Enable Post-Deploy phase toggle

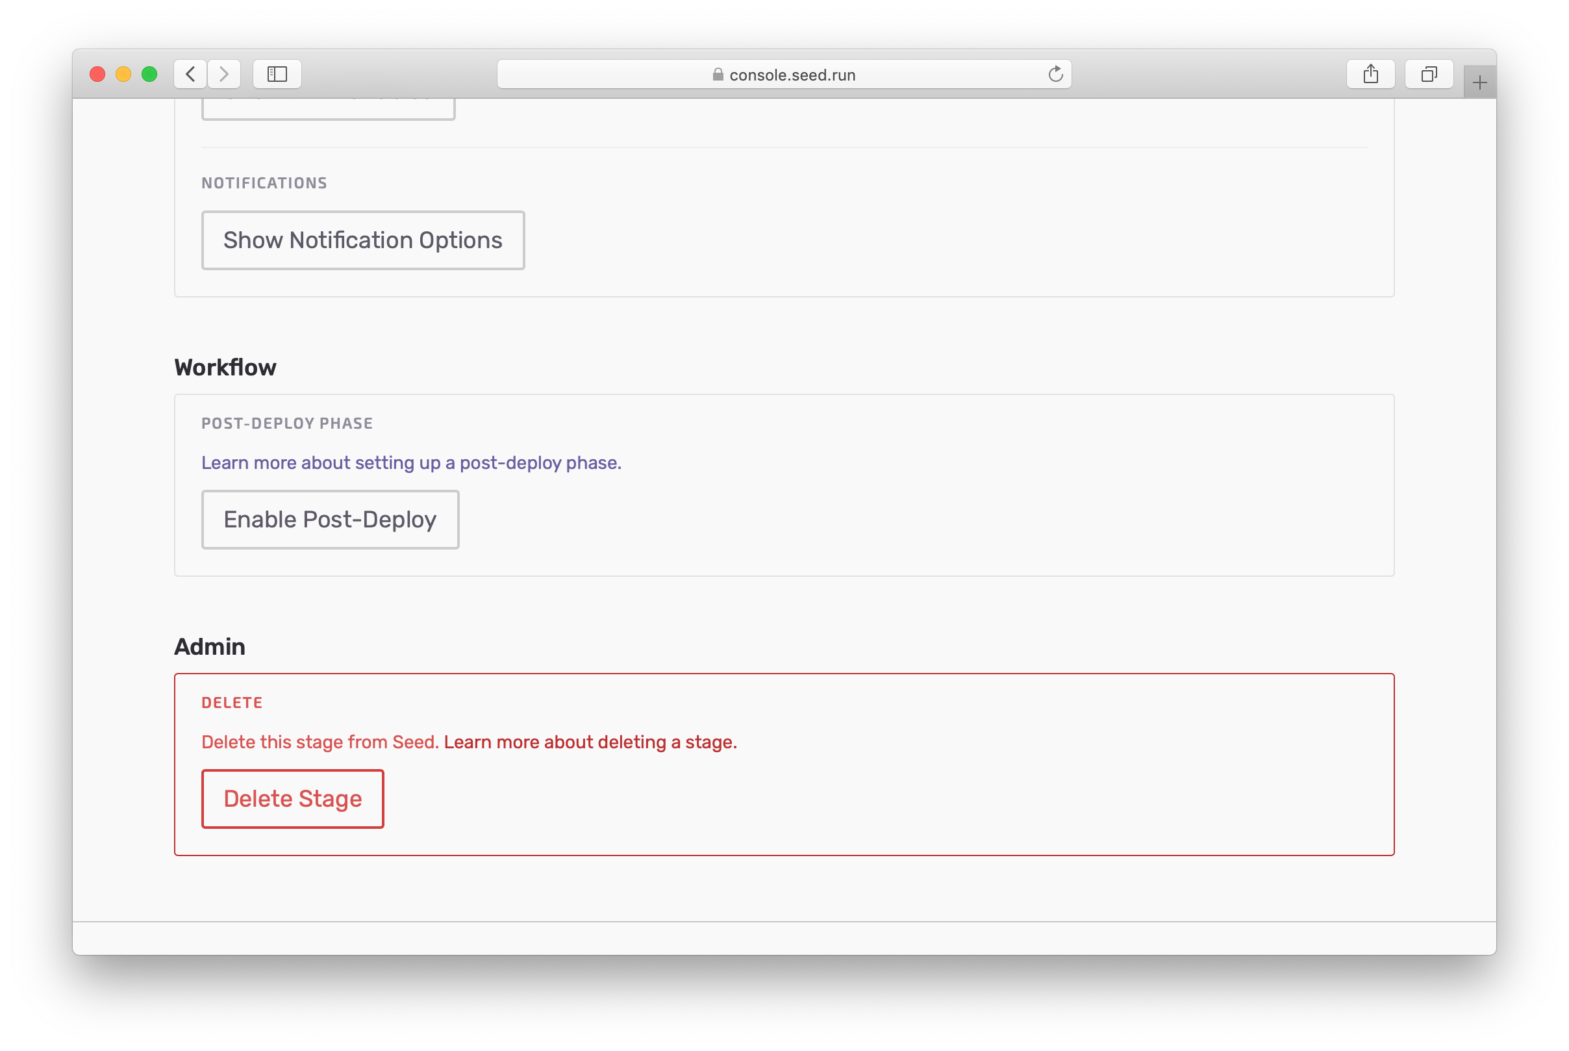coord(329,520)
